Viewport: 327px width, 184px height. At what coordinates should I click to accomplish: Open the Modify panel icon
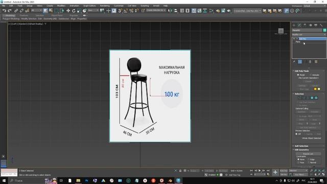tap(299, 25)
